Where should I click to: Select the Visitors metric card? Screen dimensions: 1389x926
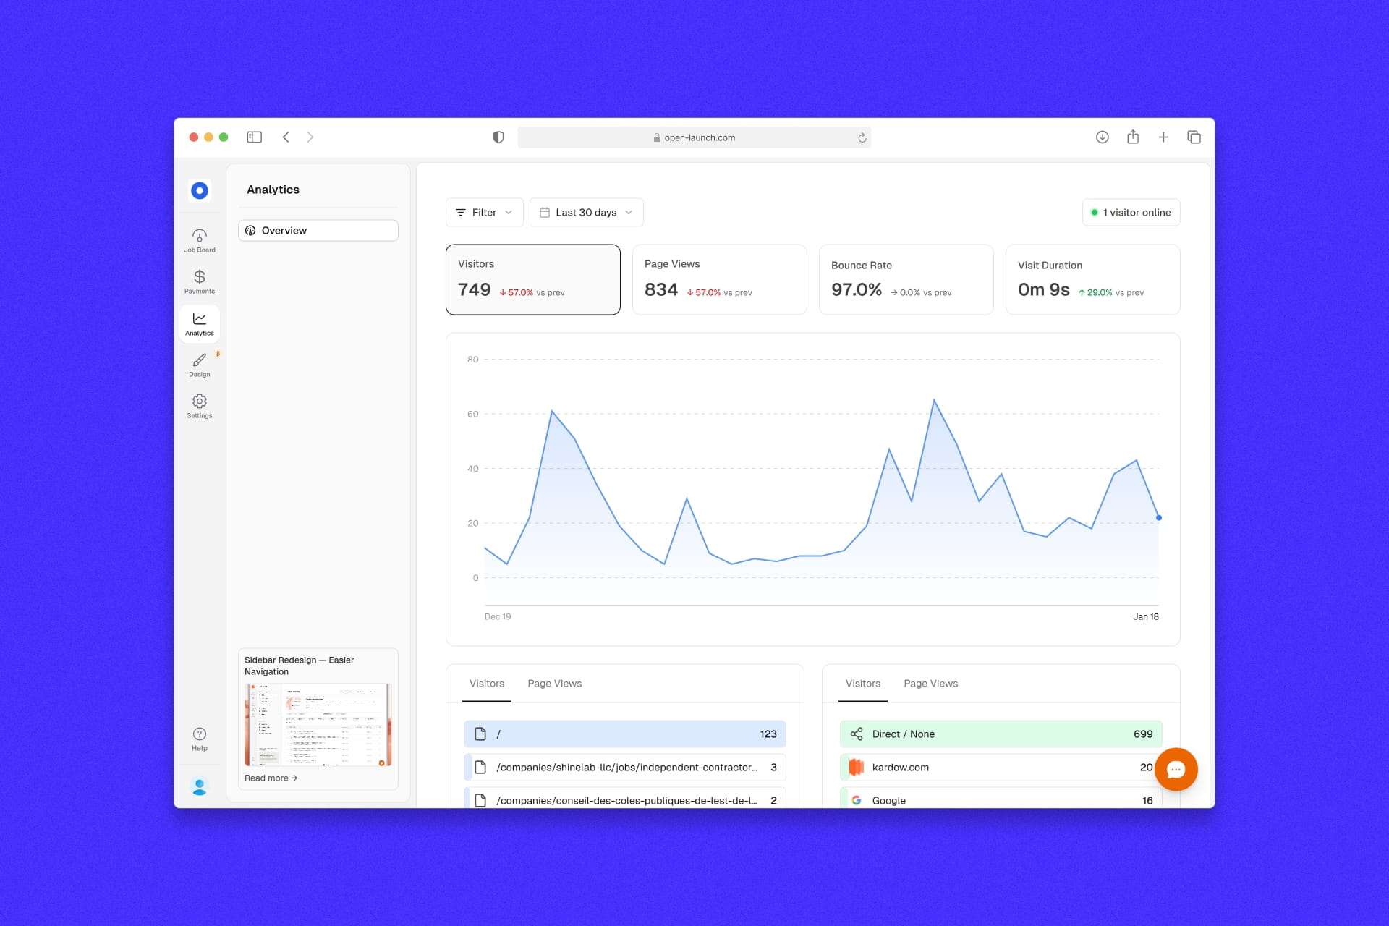(532, 279)
